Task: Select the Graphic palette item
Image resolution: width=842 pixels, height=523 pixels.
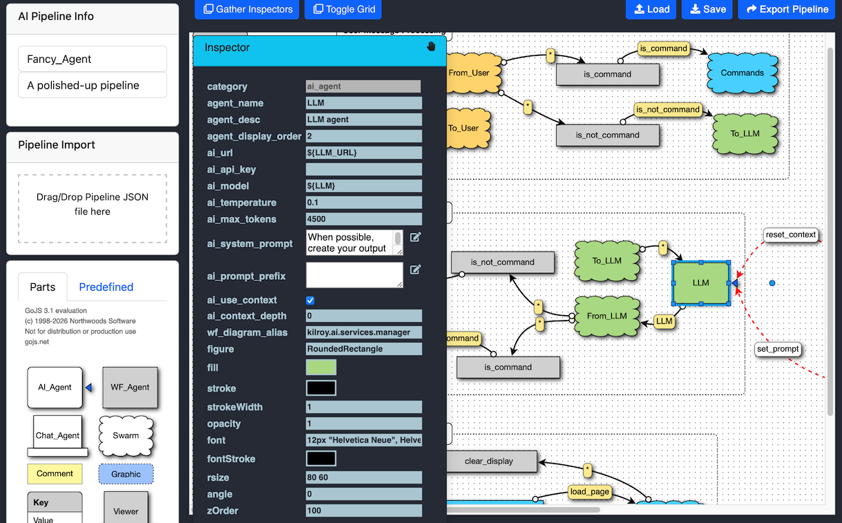Action: [126, 474]
